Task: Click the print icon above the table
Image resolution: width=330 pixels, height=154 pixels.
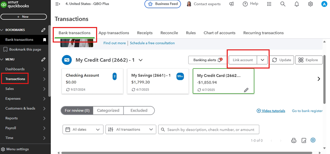Action: pyautogui.click(x=294, y=141)
